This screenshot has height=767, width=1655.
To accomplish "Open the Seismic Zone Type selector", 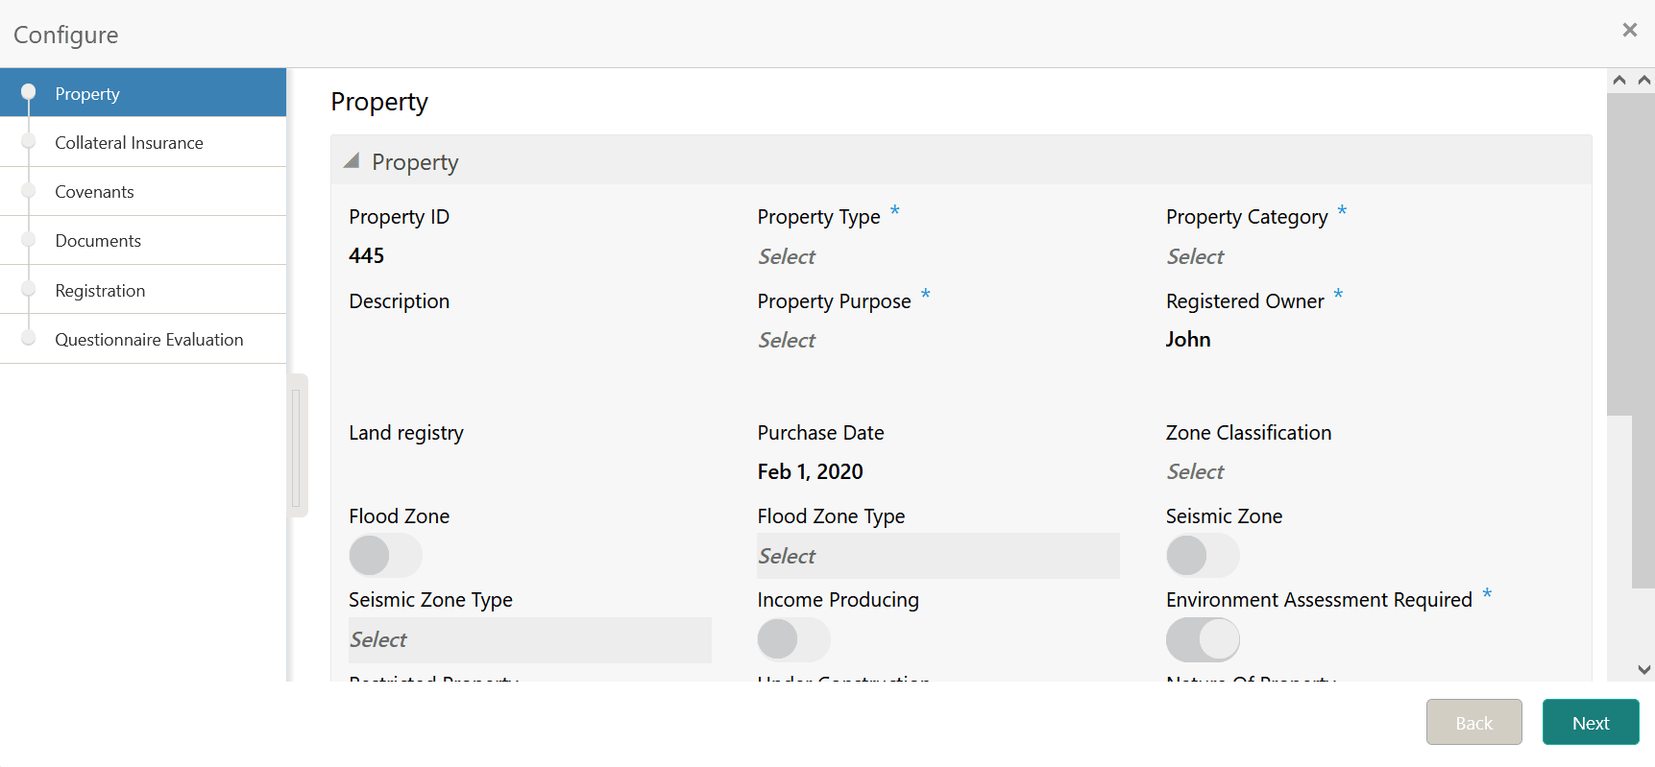I will pyautogui.click(x=528, y=639).
